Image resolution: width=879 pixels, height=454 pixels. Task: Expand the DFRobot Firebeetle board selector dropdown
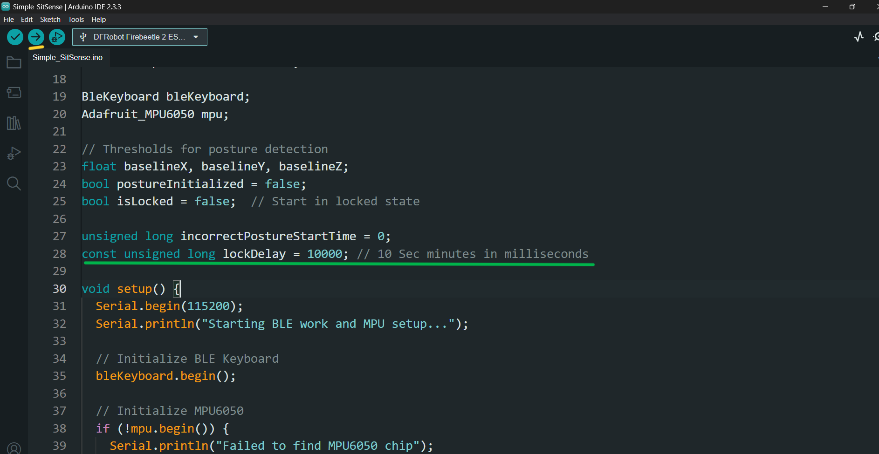[140, 37]
